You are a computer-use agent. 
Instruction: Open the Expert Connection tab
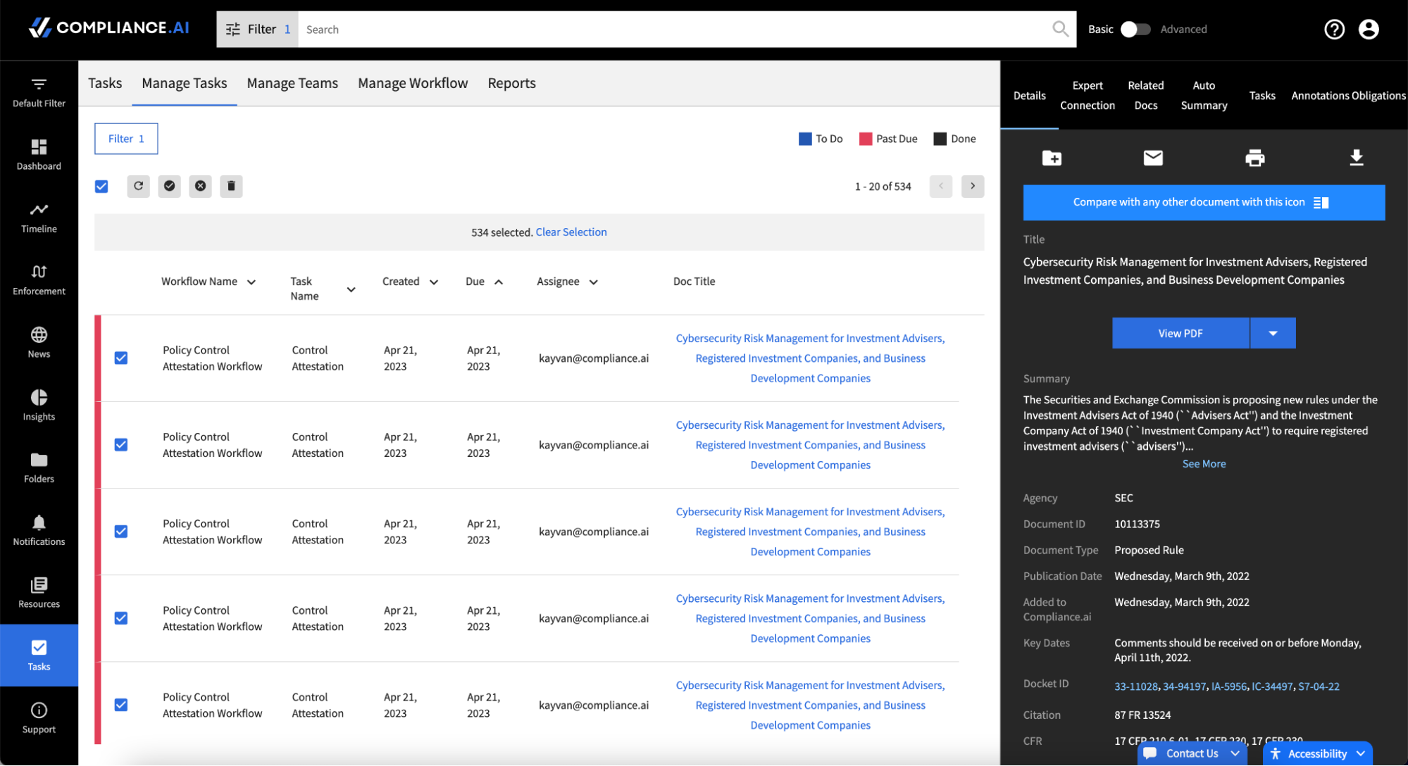click(1088, 95)
